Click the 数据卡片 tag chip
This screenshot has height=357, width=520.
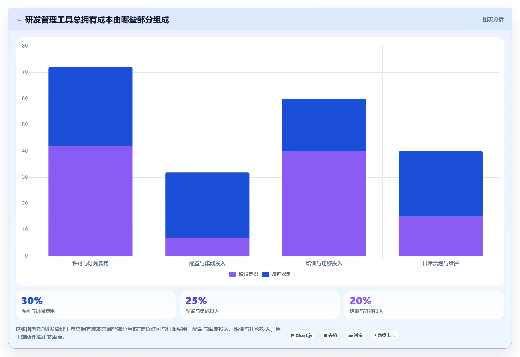tap(384, 335)
